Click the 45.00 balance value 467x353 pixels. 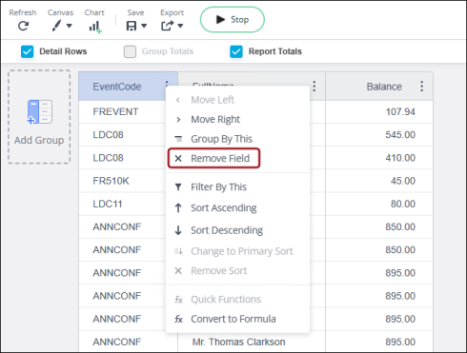click(403, 181)
